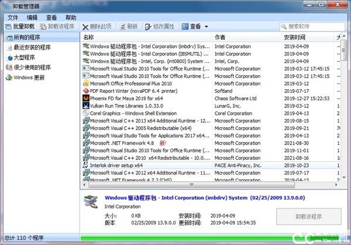
Task: Click install date 2021-08-30
Action: click(x=297, y=143)
